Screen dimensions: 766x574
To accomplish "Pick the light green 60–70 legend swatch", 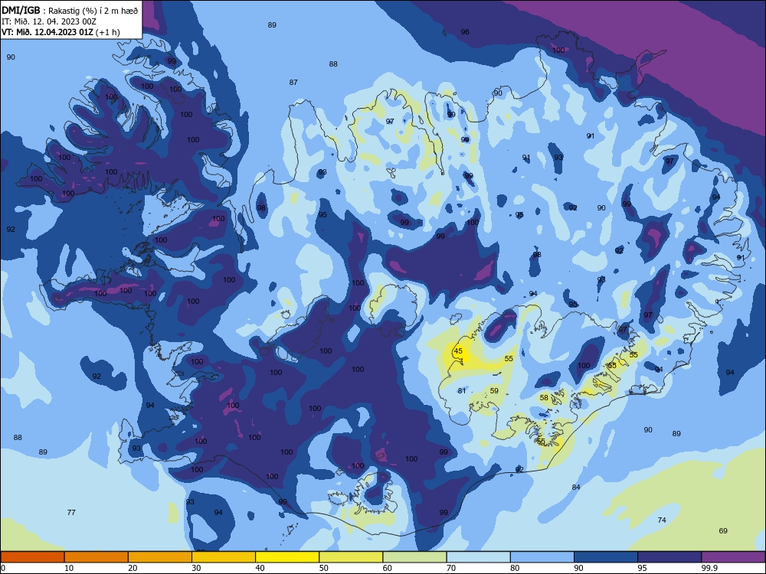I will (414, 557).
